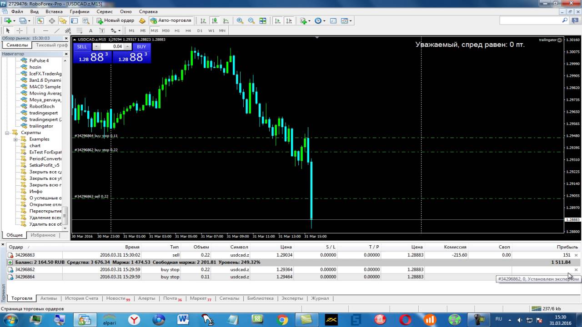This screenshot has height=327, width=582.
Task: Switch to W1 timeframe
Action: pyautogui.click(x=211, y=31)
